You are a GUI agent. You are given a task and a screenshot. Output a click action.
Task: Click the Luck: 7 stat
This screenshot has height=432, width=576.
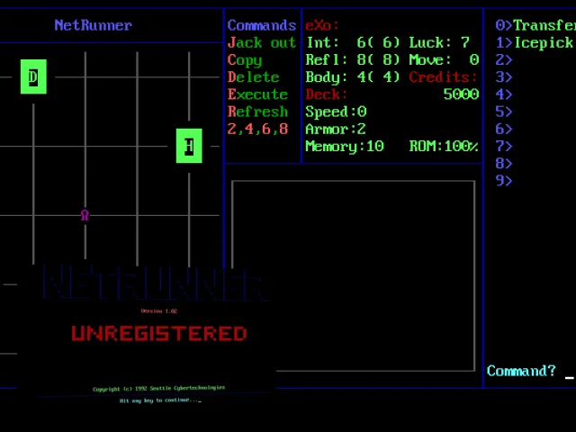click(440, 42)
